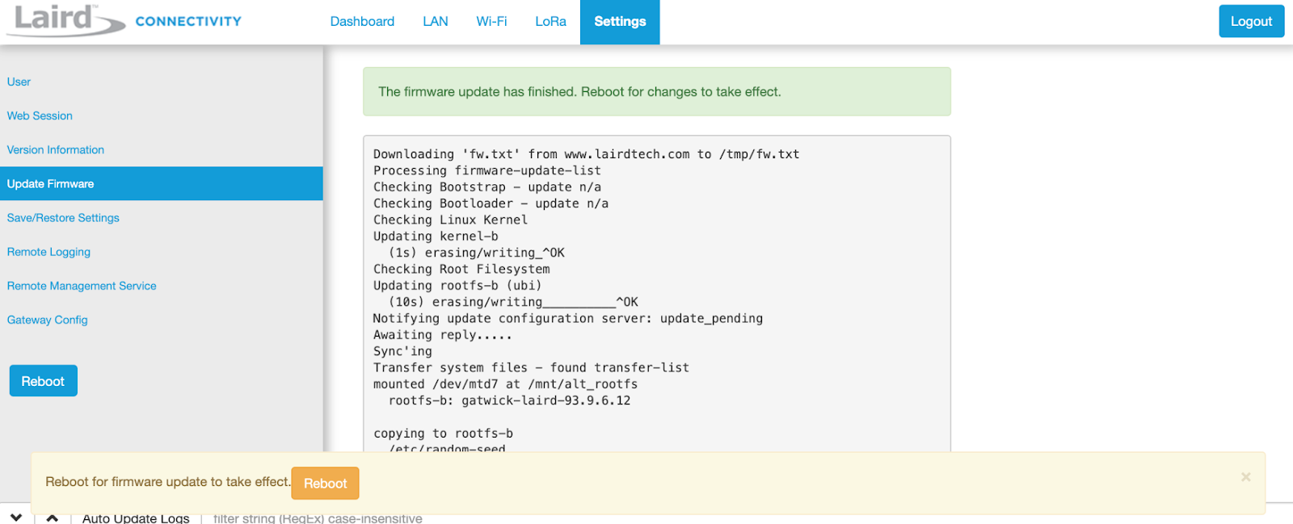The height and width of the screenshot is (524, 1293).
Task: Click the log filter string field
Action: point(318,518)
